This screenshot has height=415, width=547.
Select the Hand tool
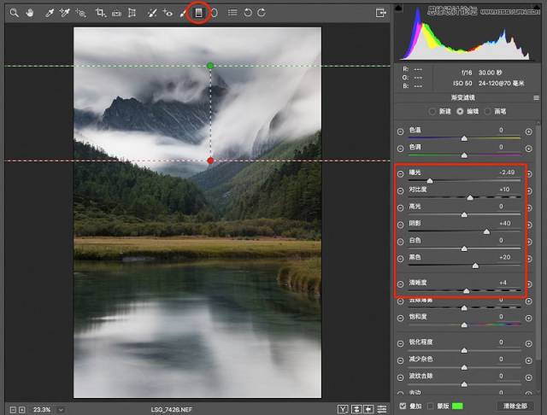30,13
